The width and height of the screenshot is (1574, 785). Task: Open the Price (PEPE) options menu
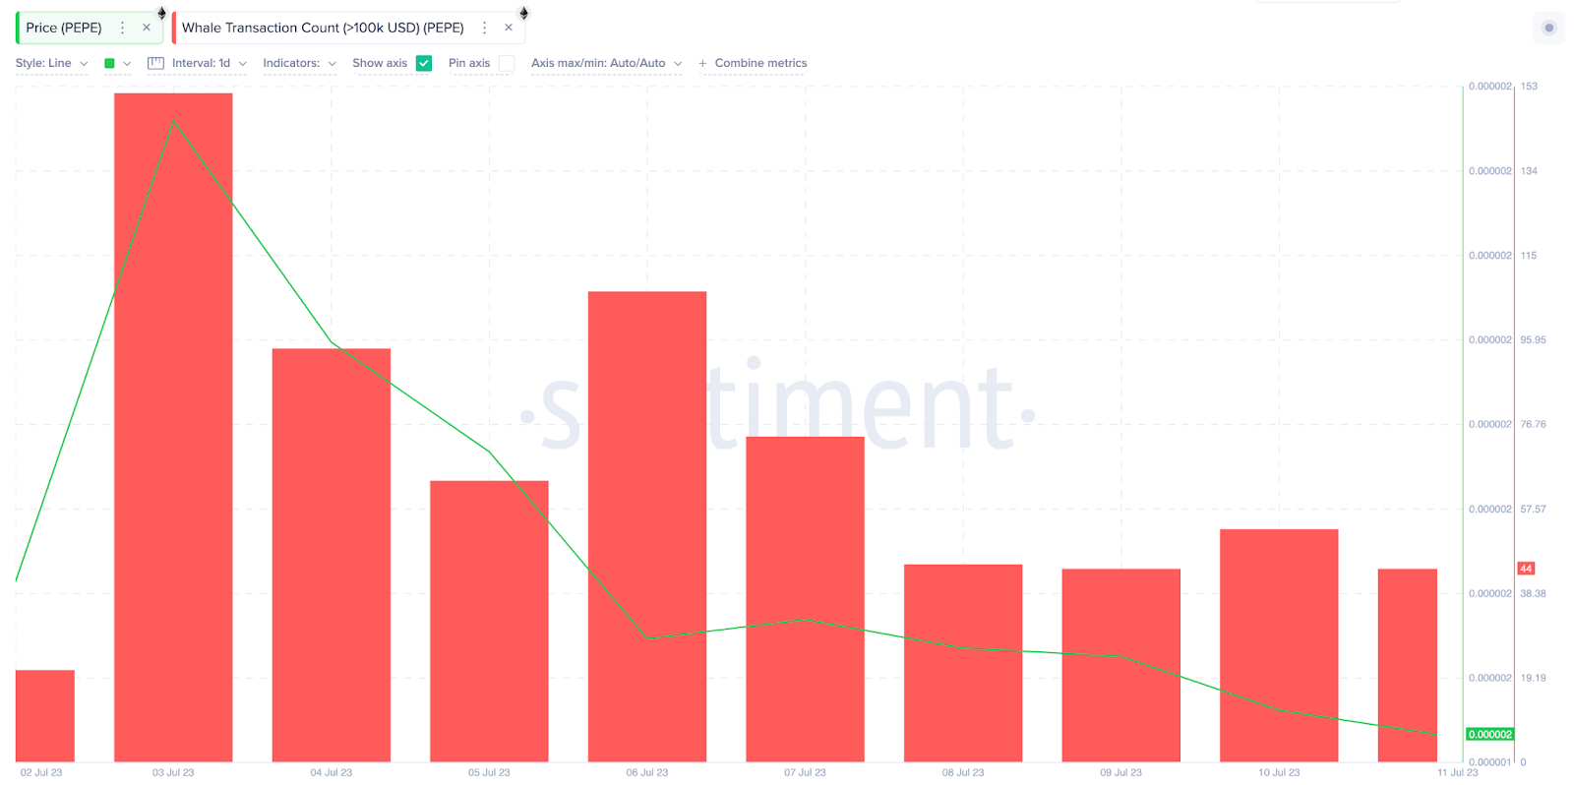[x=122, y=28]
